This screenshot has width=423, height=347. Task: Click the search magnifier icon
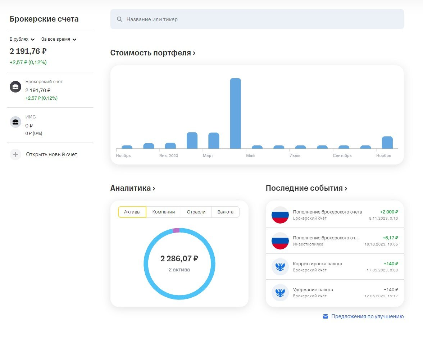[119, 19]
